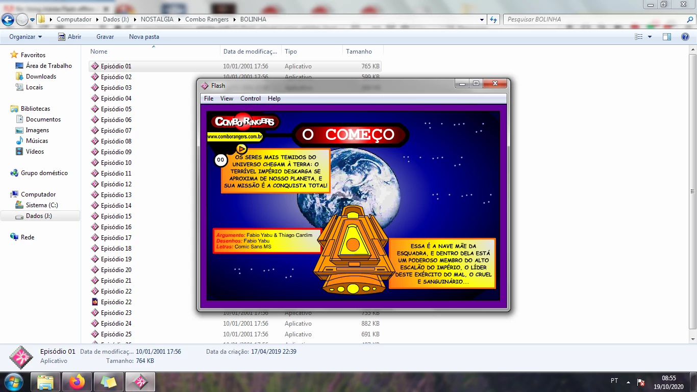Select Grupo doméstico in the sidebar

44,173
